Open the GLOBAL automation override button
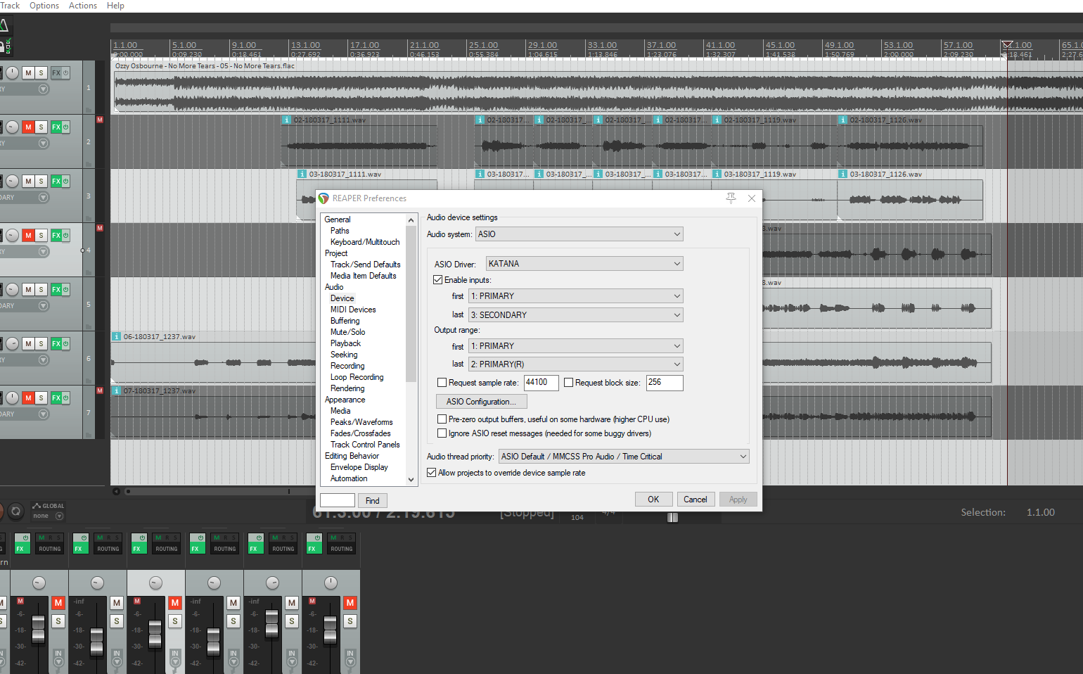The height and width of the screenshot is (674, 1083). pyautogui.click(x=49, y=506)
